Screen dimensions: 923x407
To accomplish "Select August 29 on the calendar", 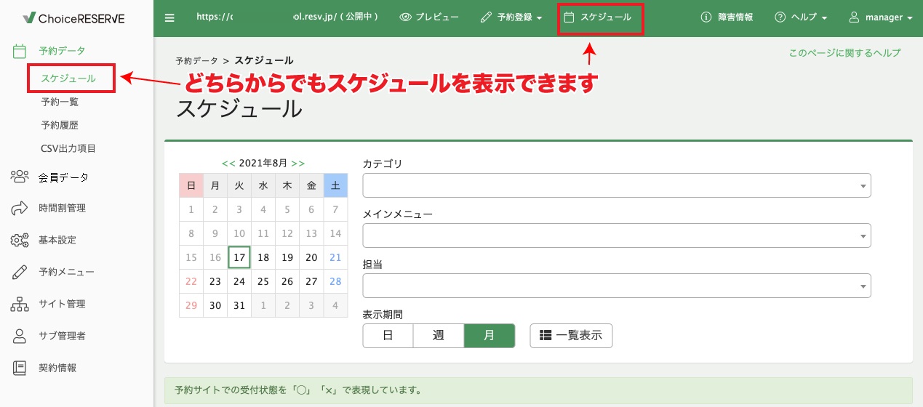I will pos(191,305).
